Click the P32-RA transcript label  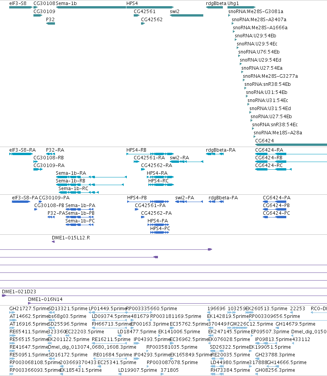coord(55,150)
